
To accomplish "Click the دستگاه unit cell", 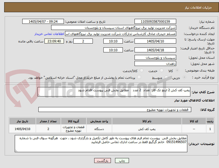I will pos(99,129).
